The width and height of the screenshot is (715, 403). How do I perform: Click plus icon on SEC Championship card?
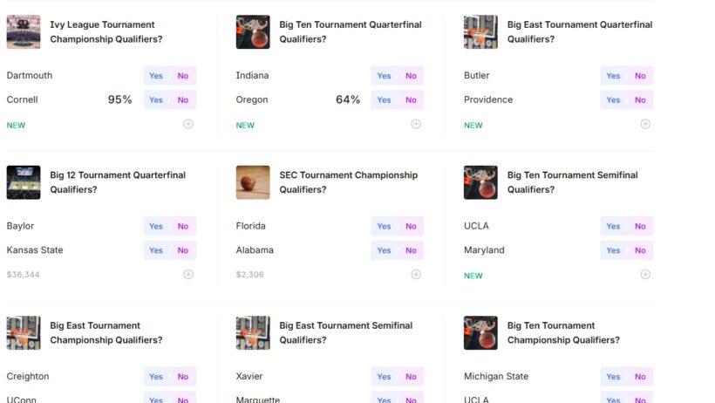pyautogui.click(x=416, y=274)
